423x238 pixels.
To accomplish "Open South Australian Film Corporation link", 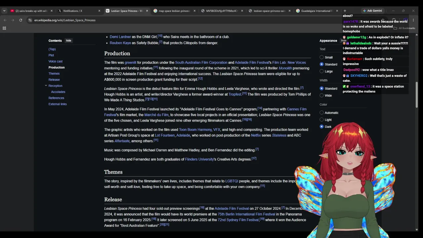I will [x=201, y=62].
